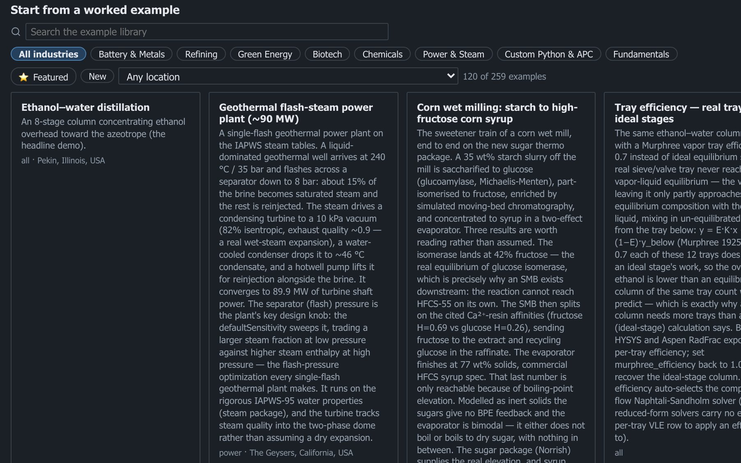This screenshot has height=463, width=741.
Task: Show Green Energy examples
Action: [265, 54]
